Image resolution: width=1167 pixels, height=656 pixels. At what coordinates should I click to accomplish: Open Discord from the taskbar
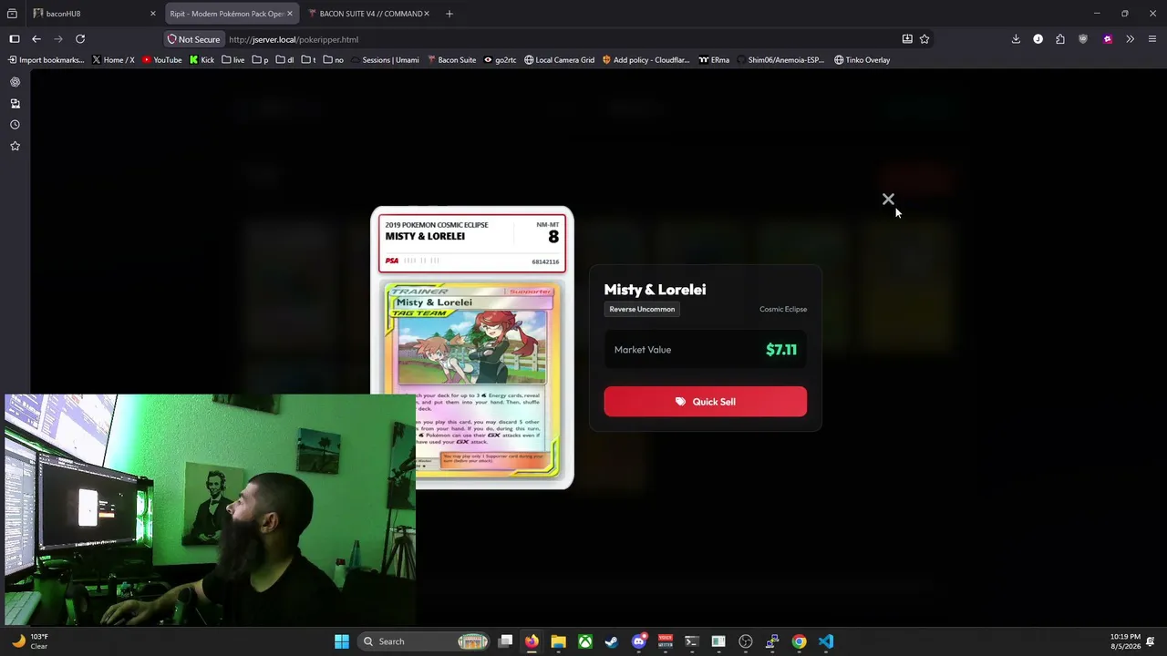click(x=639, y=641)
